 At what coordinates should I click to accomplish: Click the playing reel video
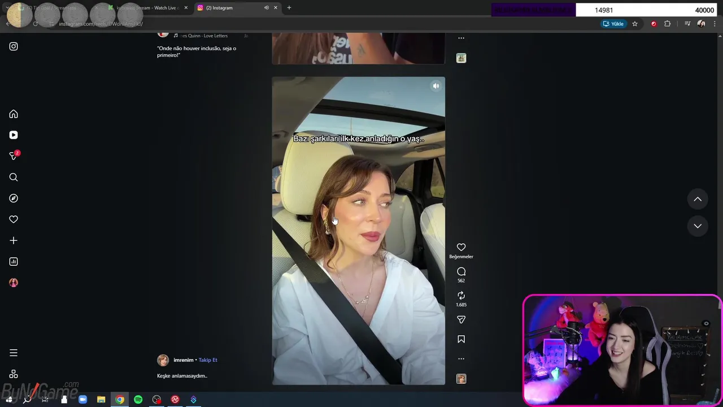[x=358, y=231]
